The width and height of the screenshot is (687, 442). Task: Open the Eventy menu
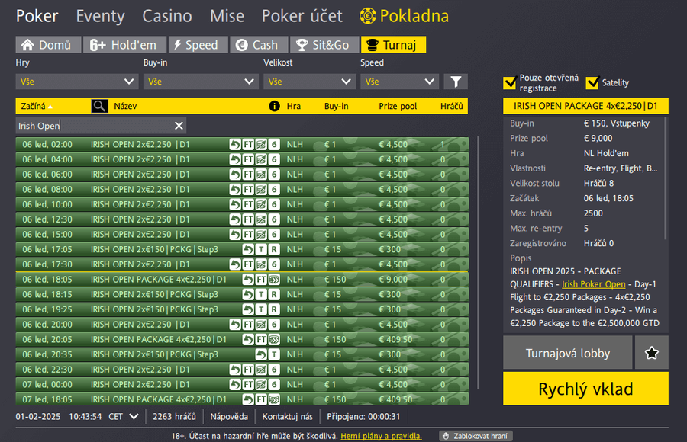[100, 16]
